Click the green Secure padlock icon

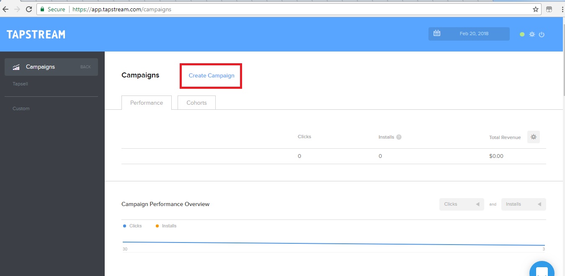(42, 9)
